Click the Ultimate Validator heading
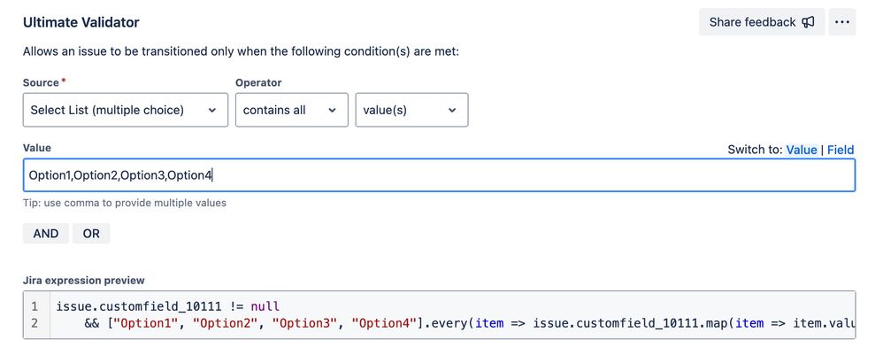Viewport: 883px width, 363px height. [81, 22]
